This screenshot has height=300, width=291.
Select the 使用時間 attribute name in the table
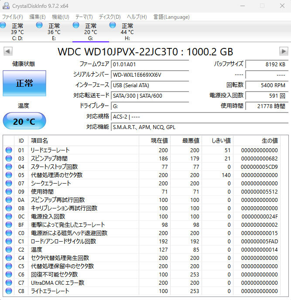pos(42,191)
